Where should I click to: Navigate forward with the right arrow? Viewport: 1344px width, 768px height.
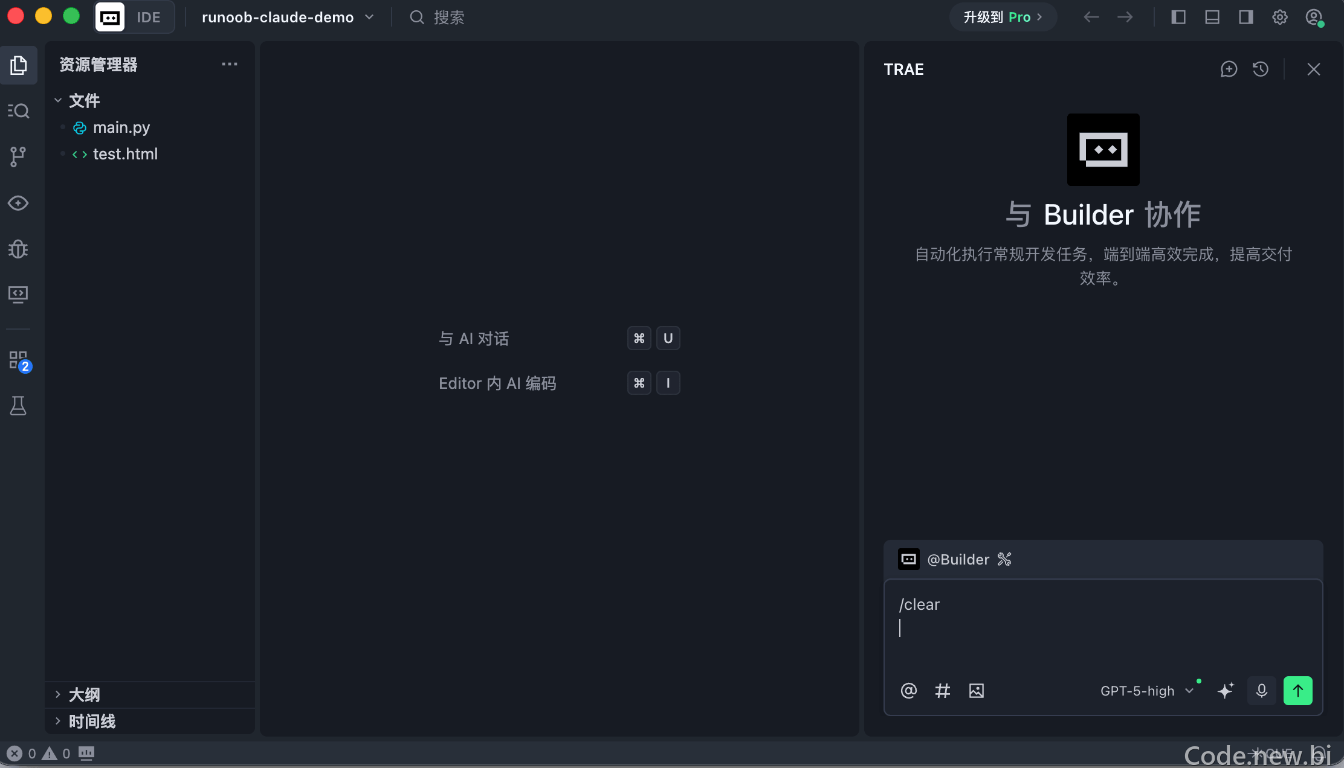(x=1125, y=17)
